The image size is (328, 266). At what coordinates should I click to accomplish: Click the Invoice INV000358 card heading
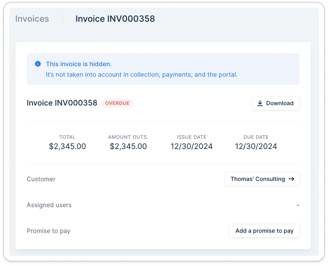62,103
